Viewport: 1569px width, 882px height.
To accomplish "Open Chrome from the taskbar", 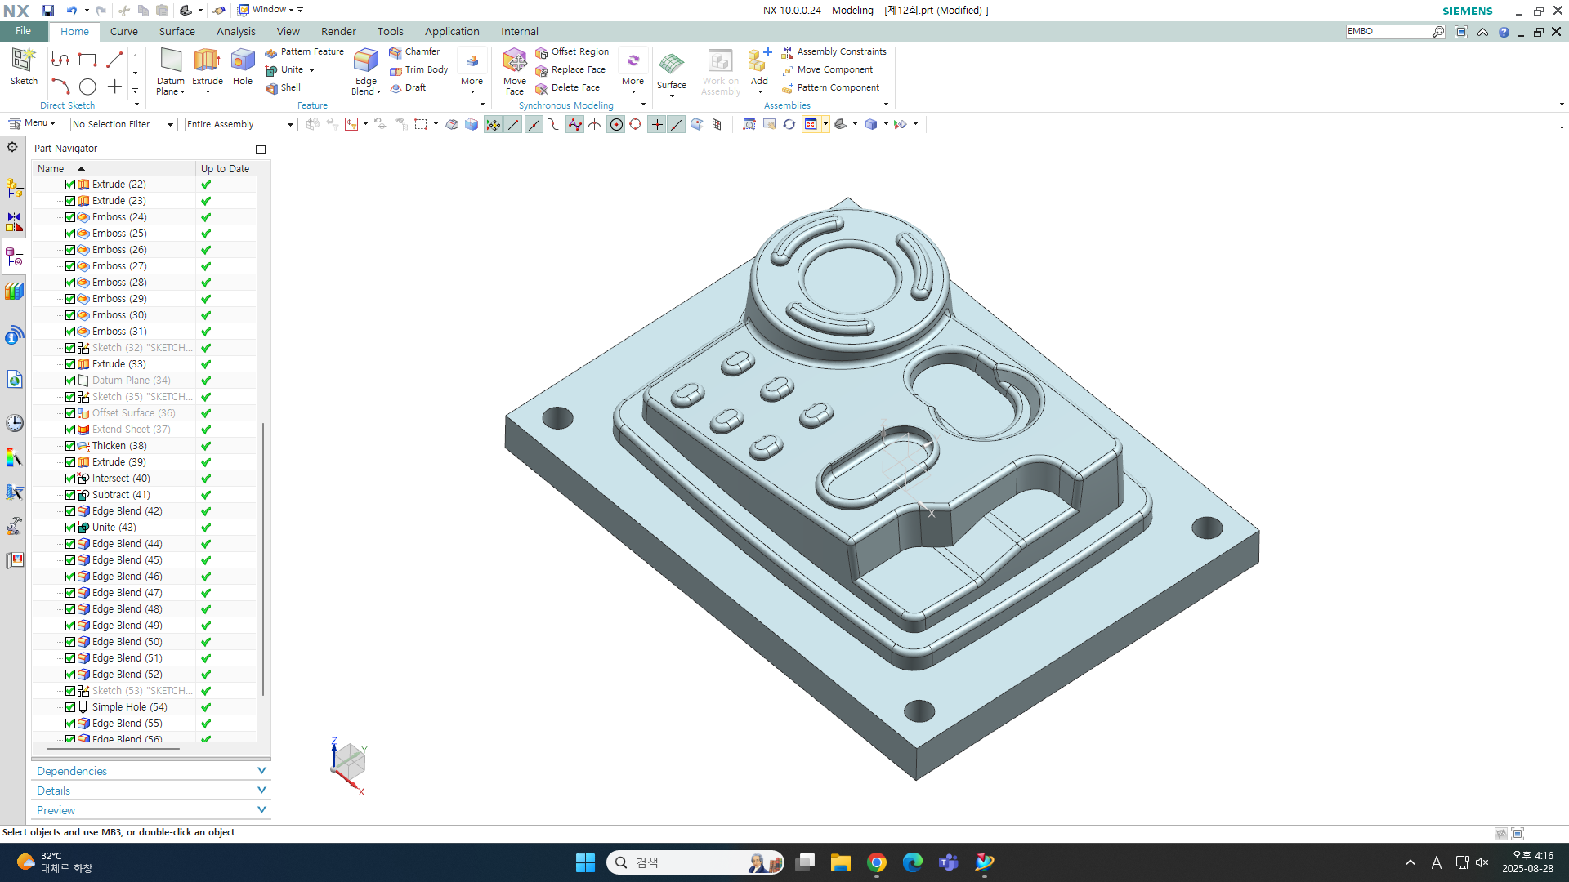I will point(877,862).
